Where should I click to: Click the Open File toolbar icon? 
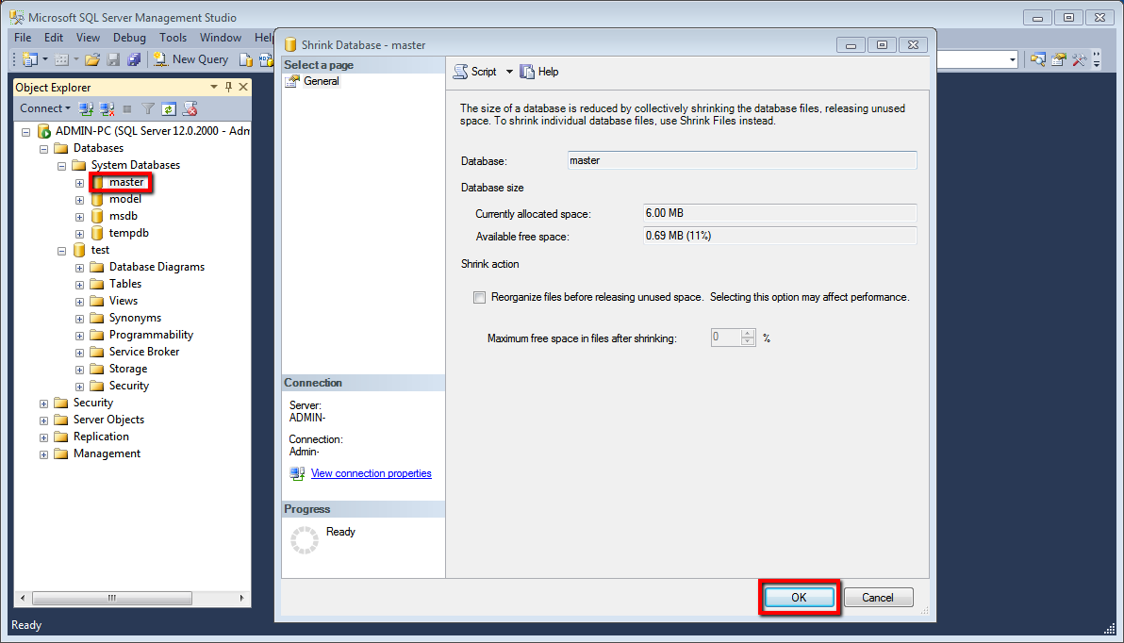(92, 58)
